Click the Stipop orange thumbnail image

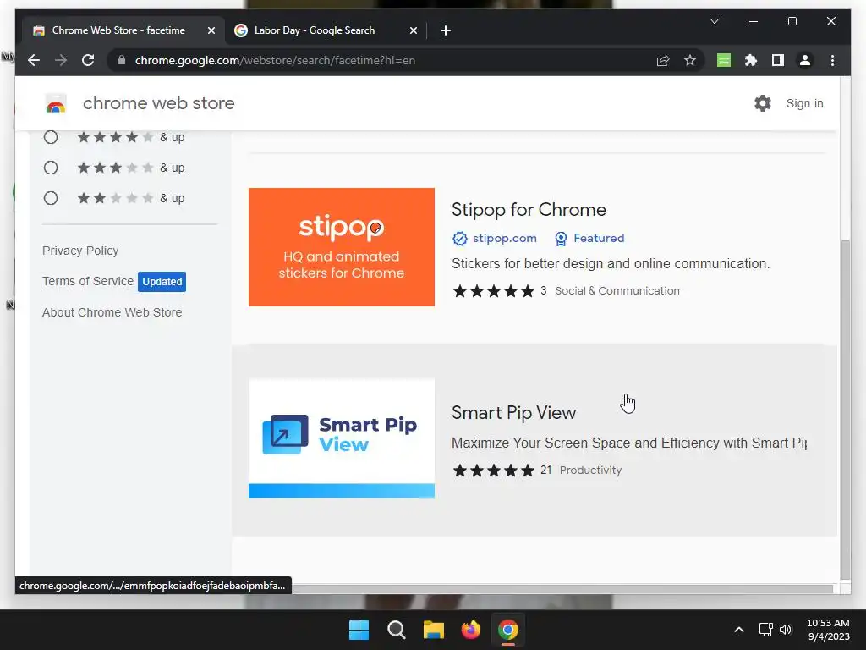pos(342,247)
